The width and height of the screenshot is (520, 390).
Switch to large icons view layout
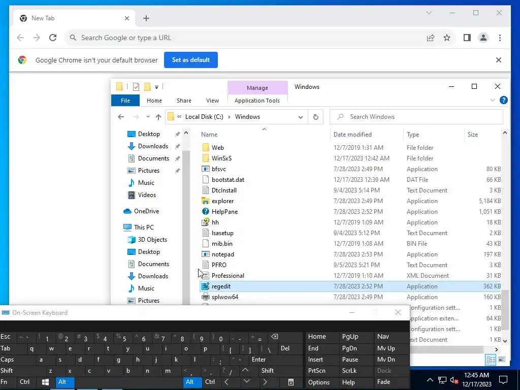point(502,360)
